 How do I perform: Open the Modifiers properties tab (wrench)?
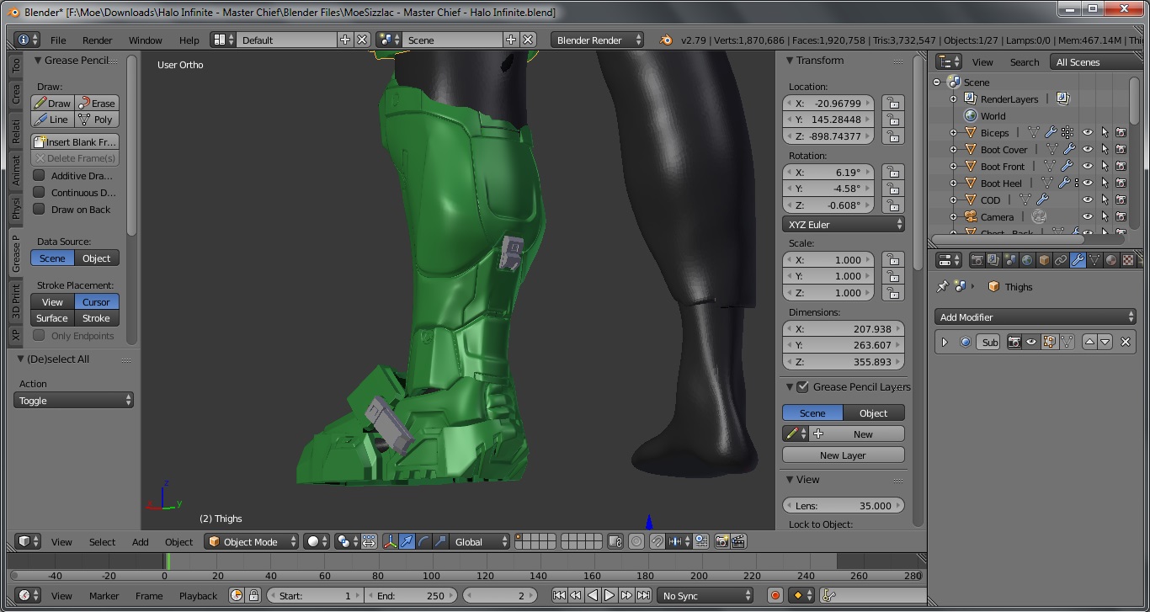(1078, 260)
